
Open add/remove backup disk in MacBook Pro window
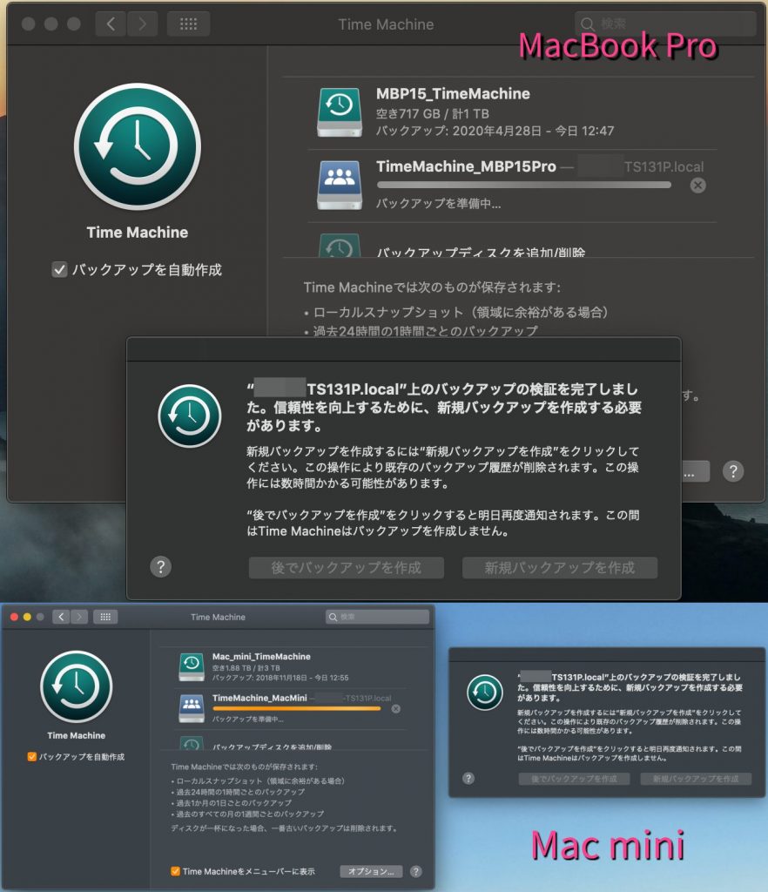[481, 252]
